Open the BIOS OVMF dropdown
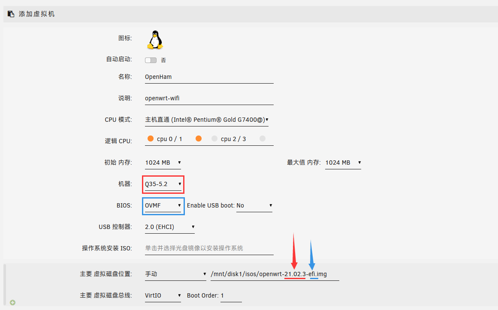This screenshot has height=310, width=498. click(163, 205)
